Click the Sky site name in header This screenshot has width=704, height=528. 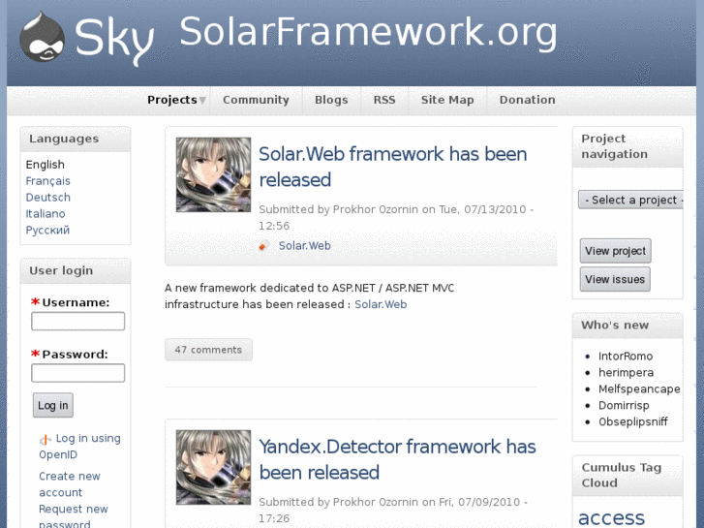[114, 40]
